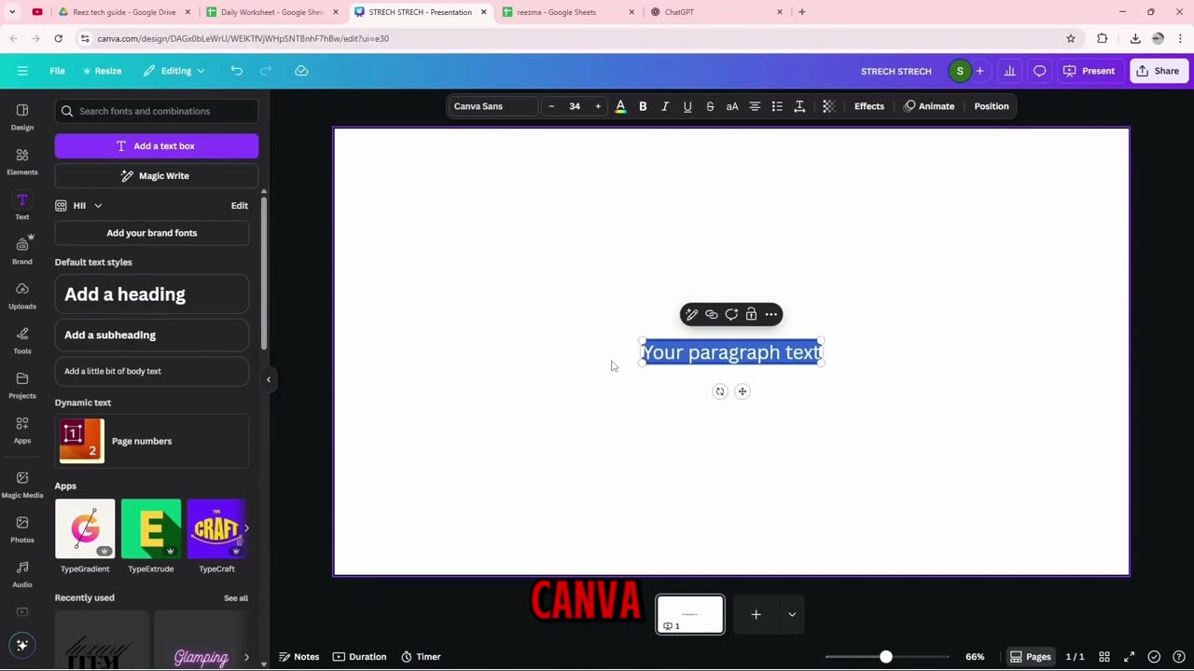Open the Projects panel
Screen dimensions: 1194x671
point(22,385)
